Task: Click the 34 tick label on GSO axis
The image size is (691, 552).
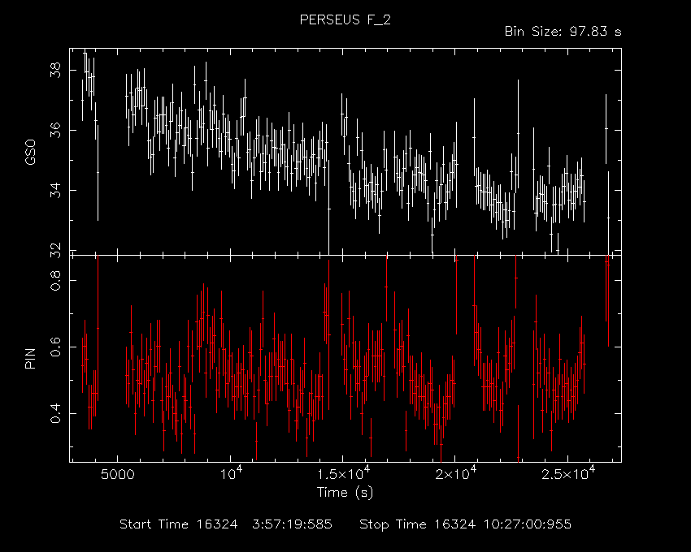Action: click(55, 190)
